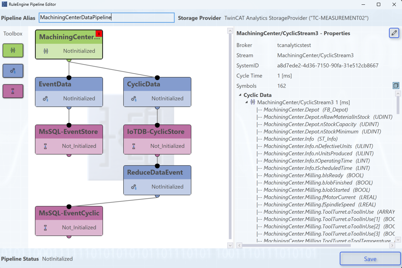The image size is (402, 268).
Task: Click the symbol tree vertical scrollbar down arrow
Action: point(398,240)
